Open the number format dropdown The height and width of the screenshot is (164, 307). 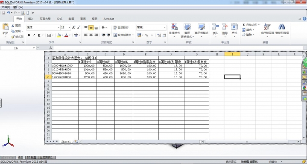pyautogui.click(x=165, y=28)
